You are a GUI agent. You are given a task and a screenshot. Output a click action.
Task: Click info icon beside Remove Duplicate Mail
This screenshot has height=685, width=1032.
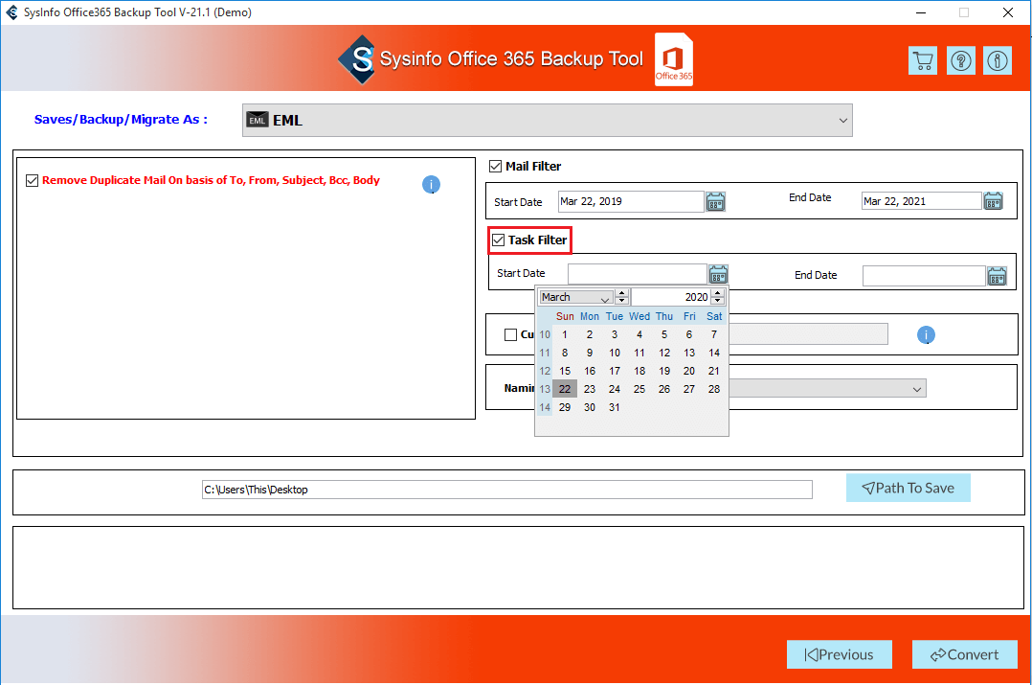[x=431, y=184]
